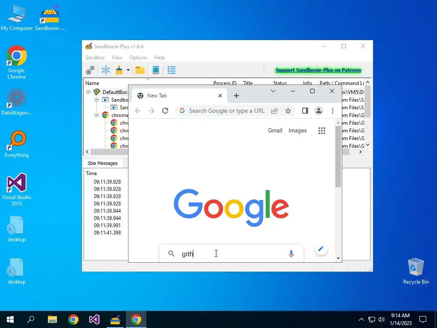Collapse the DefaultBox tree node
This screenshot has height=328, width=437.
pos(88,92)
